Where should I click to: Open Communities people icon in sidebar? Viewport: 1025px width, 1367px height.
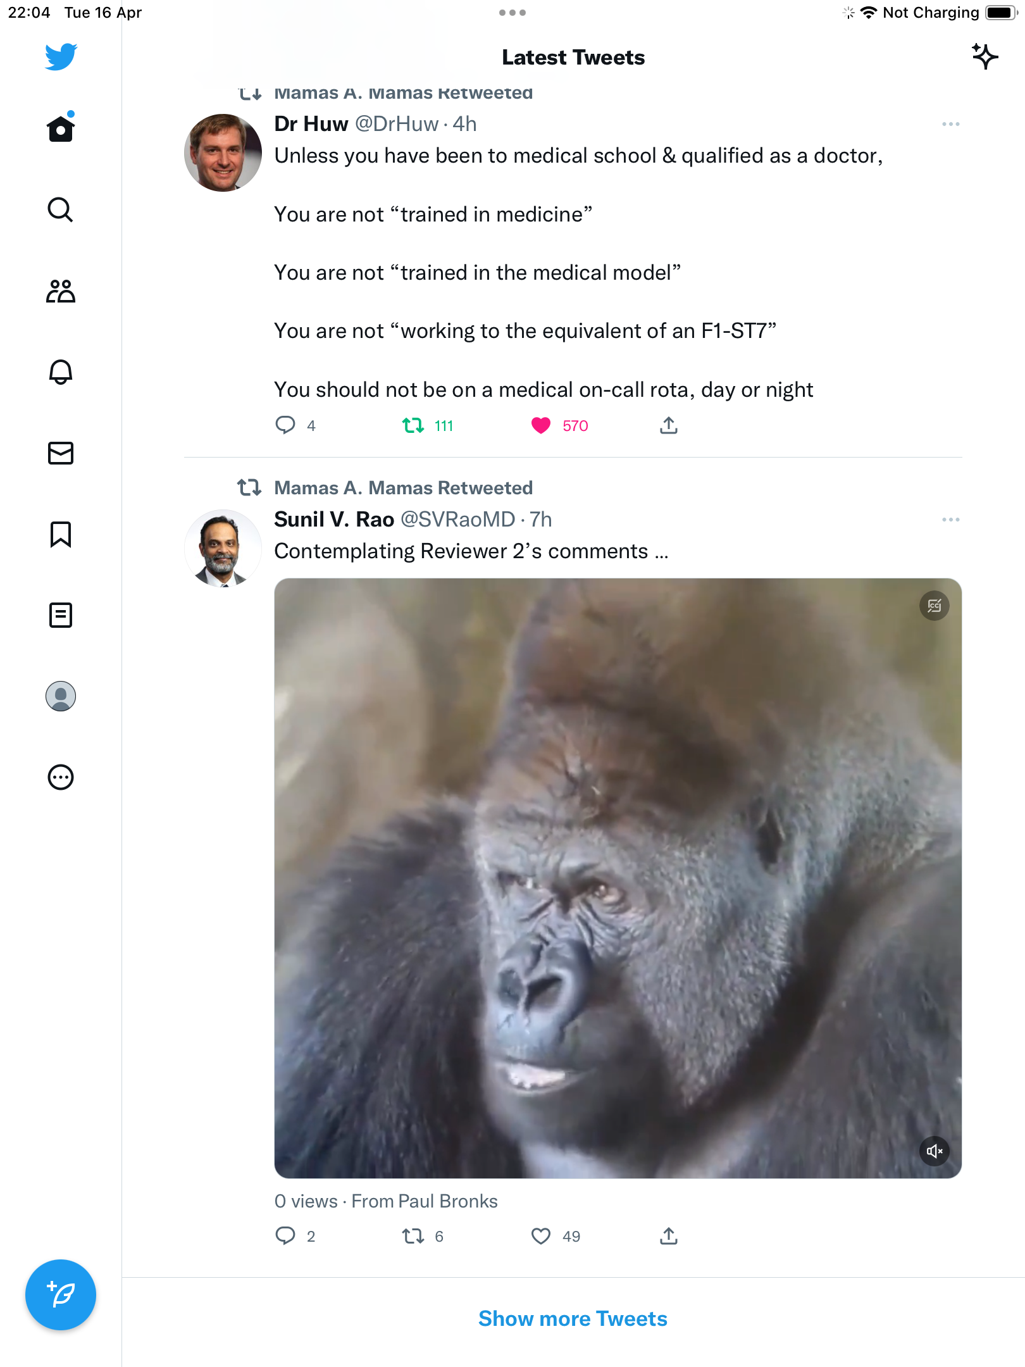tap(61, 291)
